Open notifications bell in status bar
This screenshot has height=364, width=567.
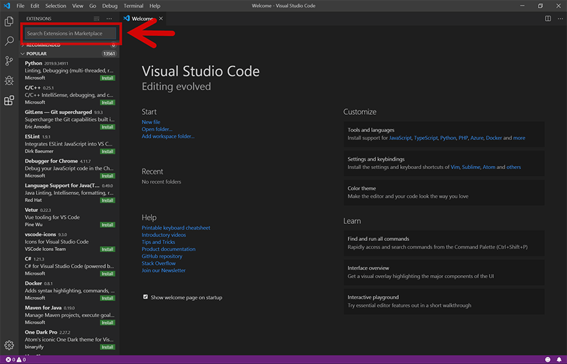coord(559,360)
